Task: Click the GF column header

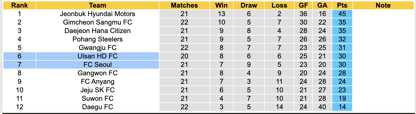Action: click(x=303, y=5)
